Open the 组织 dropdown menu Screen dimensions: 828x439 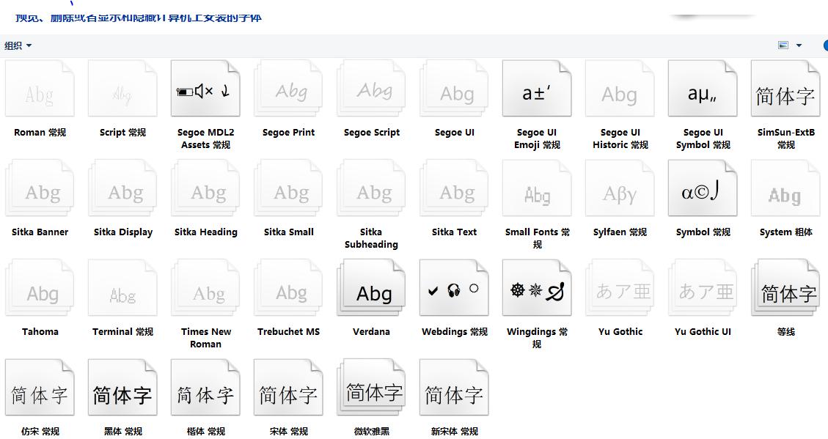18,46
